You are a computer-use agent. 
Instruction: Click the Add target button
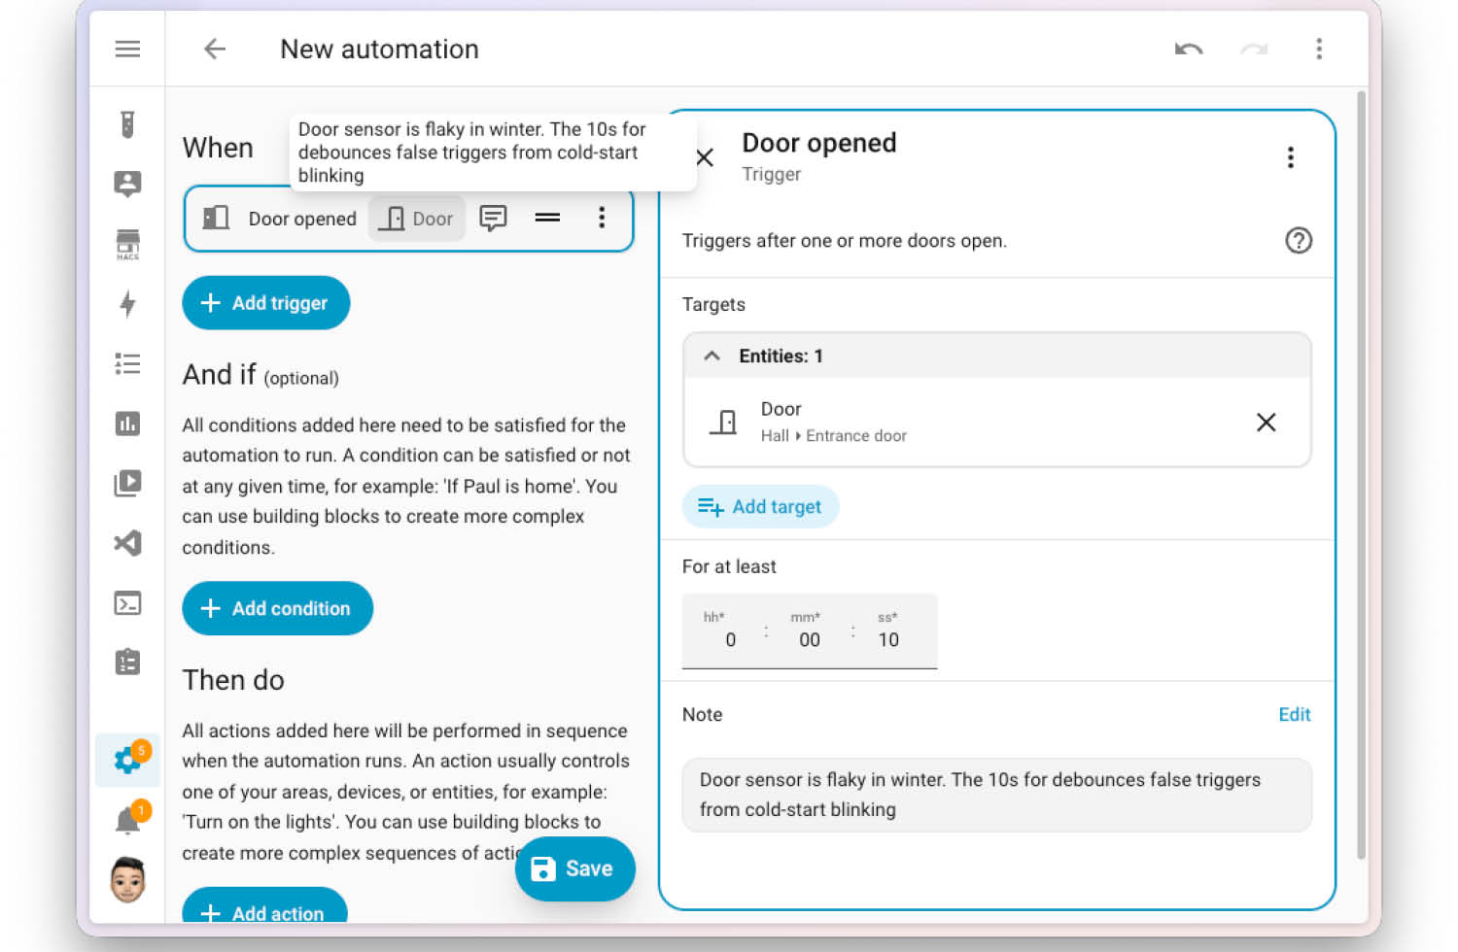[760, 506]
